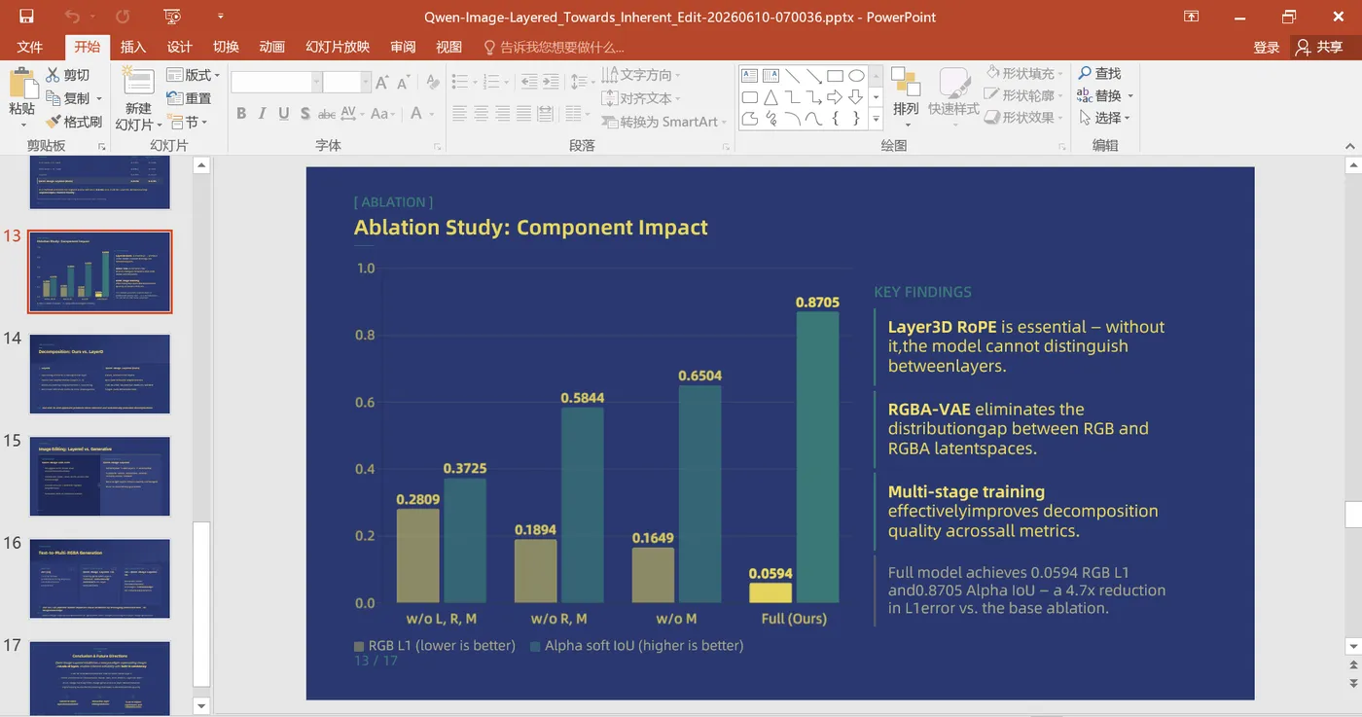Click the Share button
This screenshot has width=1362, height=717.
point(1318,47)
